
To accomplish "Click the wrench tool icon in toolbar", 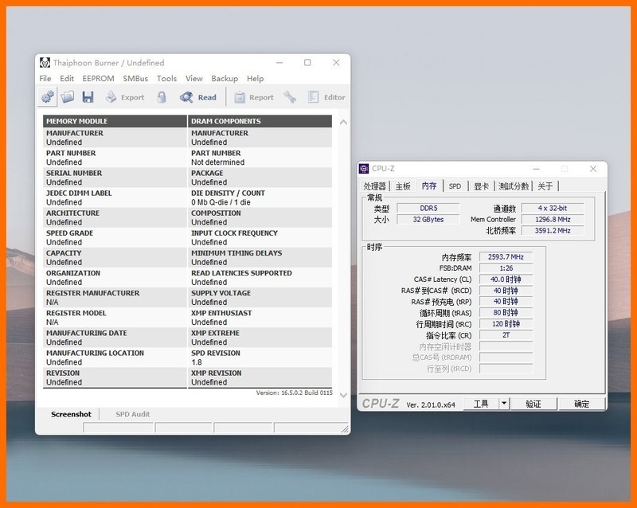I will click(290, 97).
